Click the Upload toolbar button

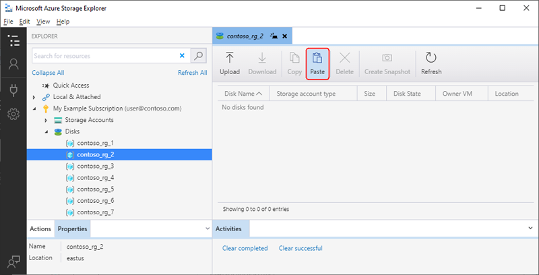click(230, 64)
